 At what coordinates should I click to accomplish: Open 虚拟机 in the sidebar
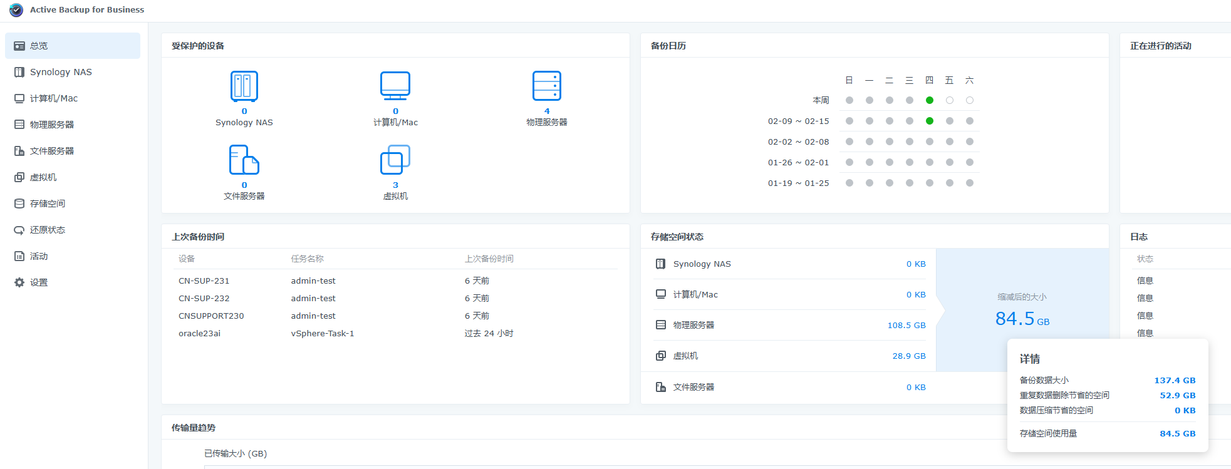pos(73,177)
